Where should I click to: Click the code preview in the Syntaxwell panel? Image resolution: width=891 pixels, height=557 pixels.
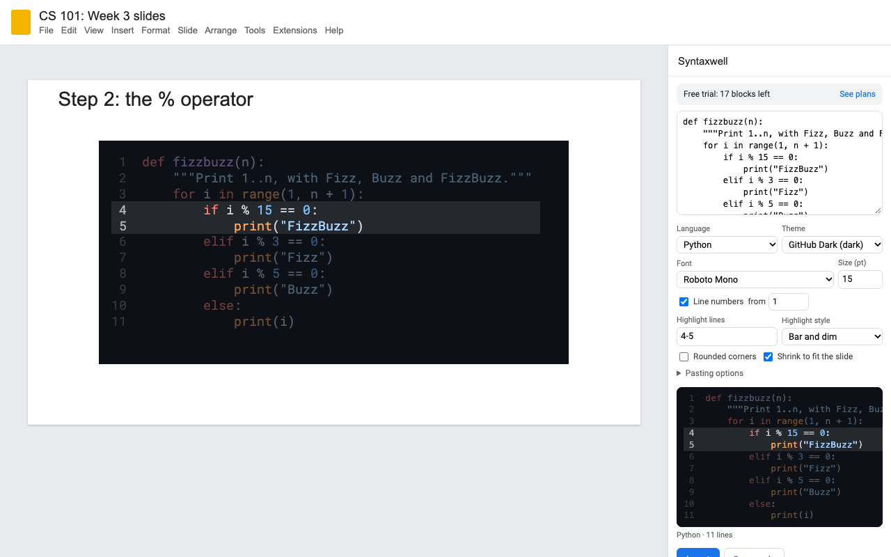tap(780, 457)
